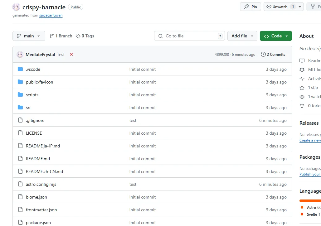The height and width of the screenshot is (226, 321).
Task: Open the main branch dropdown
Action: [29, 36]
